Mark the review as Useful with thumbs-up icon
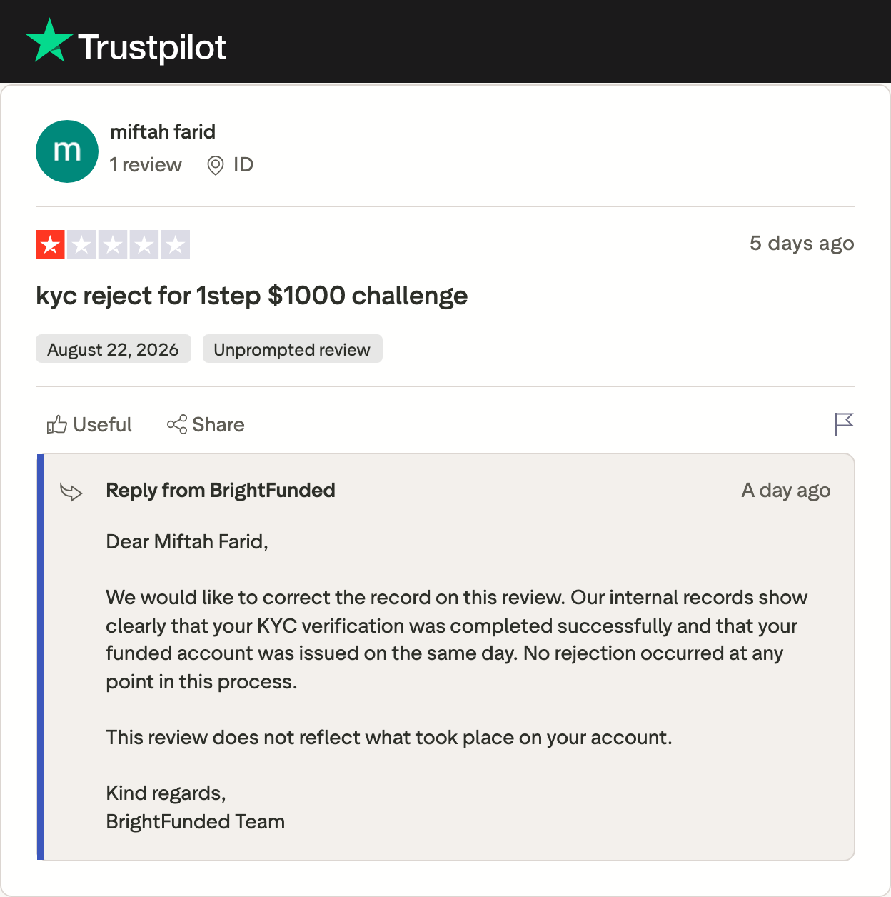The width and height of the screenshot is (891, 897). pos(57,425)
